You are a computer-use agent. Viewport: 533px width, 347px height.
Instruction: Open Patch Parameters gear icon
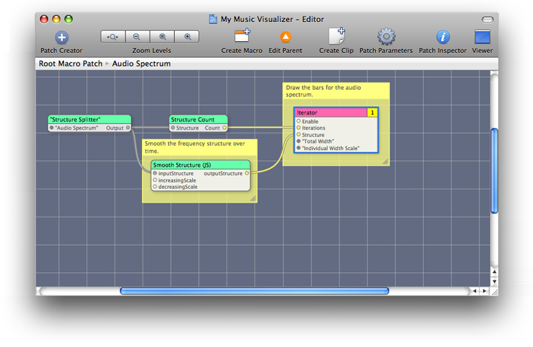point(386,37)
